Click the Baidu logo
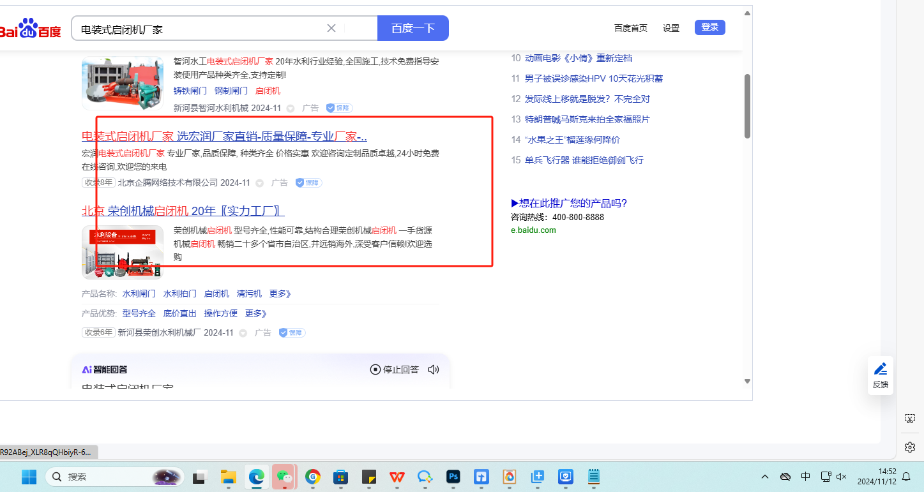Screen dimensions: 924x492 pos(30,29)
